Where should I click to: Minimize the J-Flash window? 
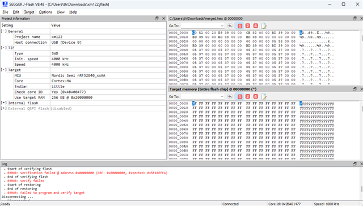click(330, 4)
